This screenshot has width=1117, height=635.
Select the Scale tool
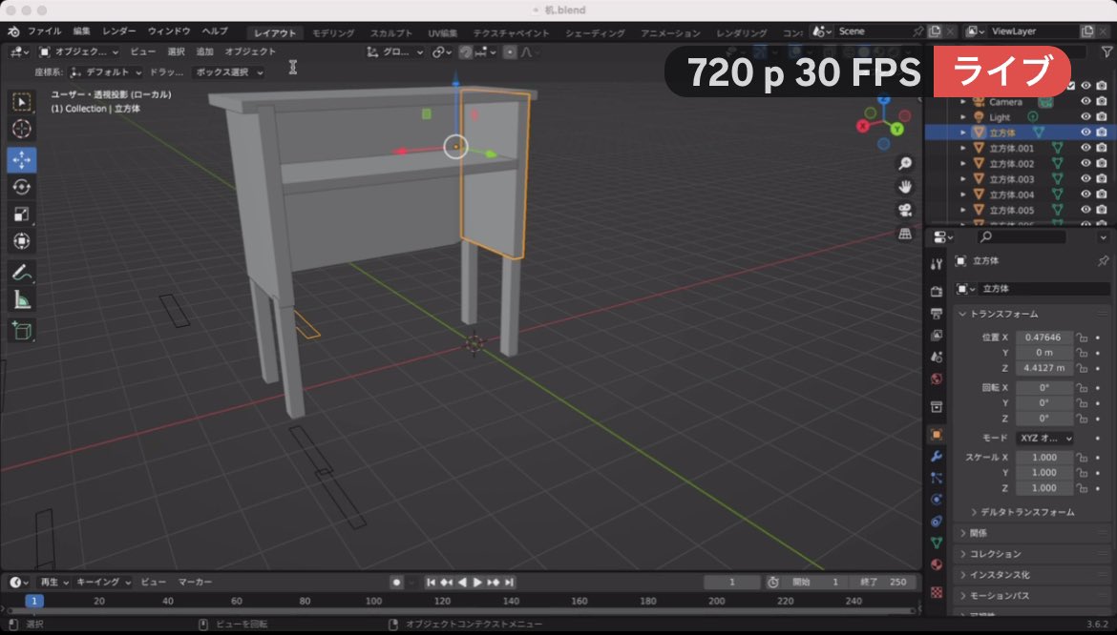pos(21,214)
